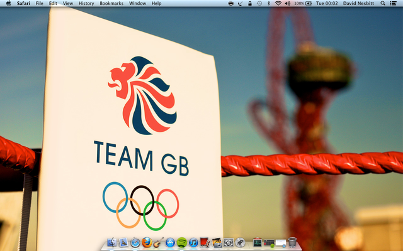
Task: Open the Edit menu
Action: [53, 3]
